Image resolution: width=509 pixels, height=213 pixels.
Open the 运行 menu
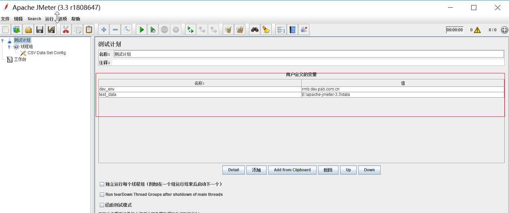pos(49,19)
